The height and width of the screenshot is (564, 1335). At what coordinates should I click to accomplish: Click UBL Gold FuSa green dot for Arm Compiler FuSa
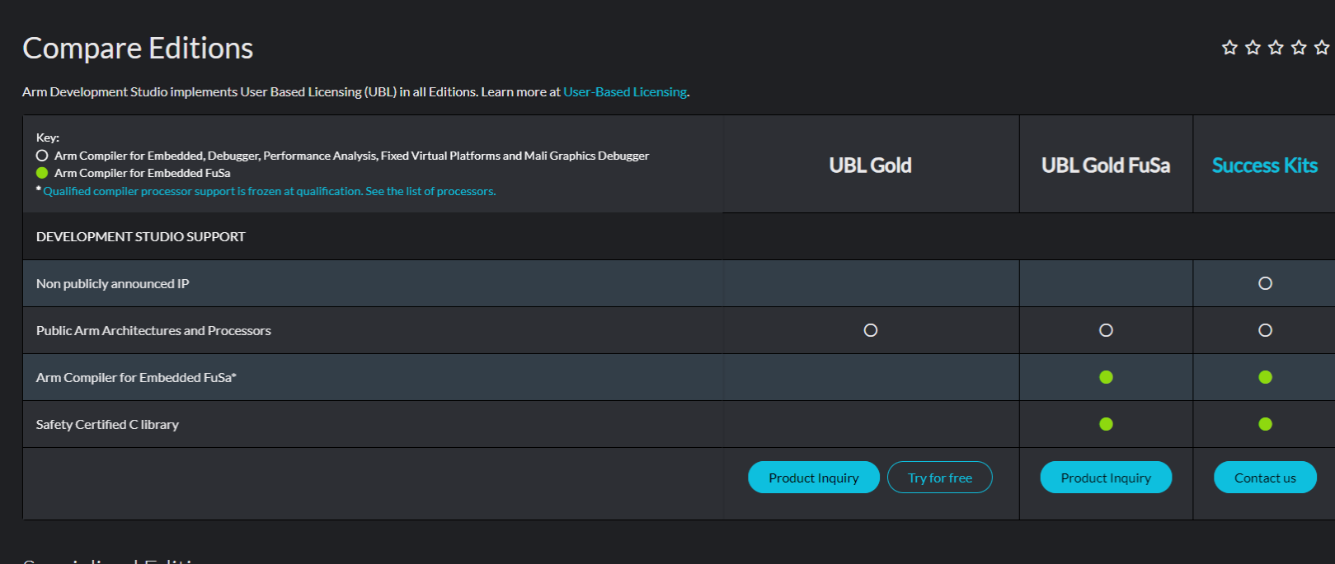coord(1106,377)
